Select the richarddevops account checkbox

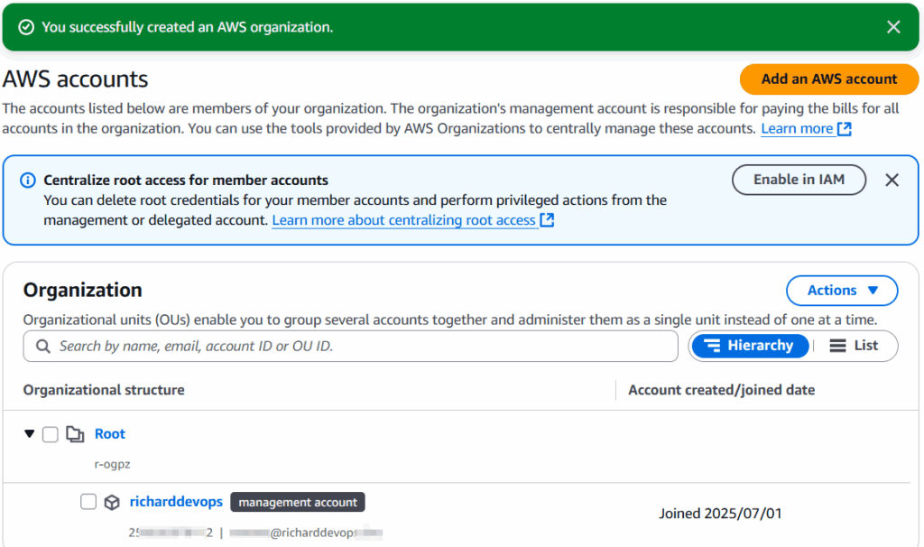[88, 502]
